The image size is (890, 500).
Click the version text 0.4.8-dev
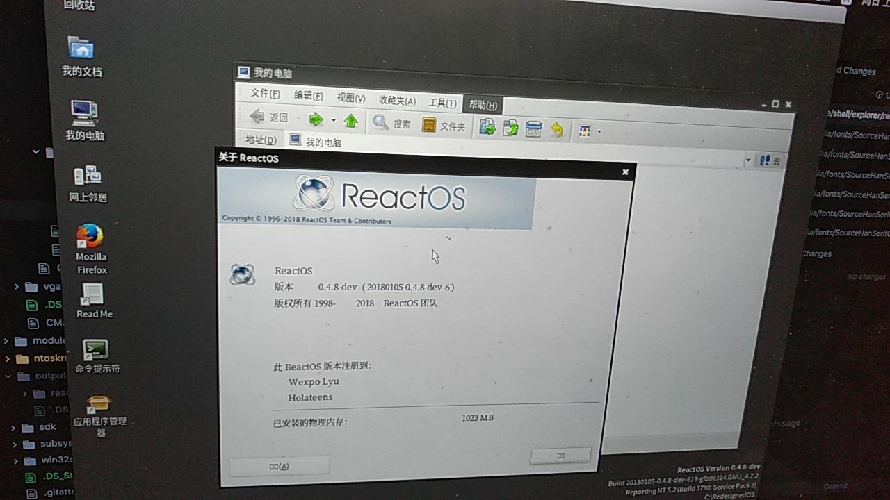pos(337,287)
